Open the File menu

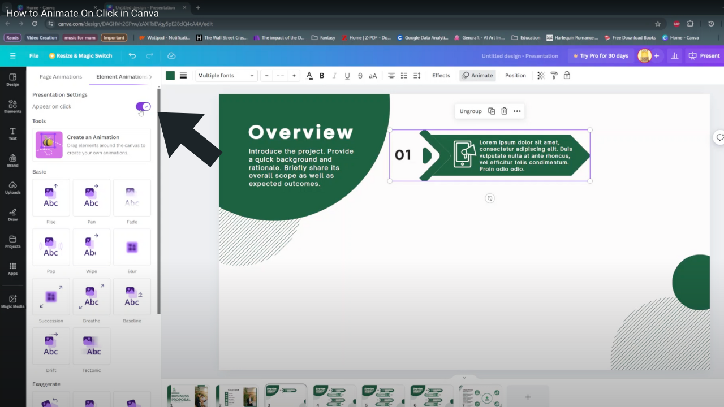[34, 55]
